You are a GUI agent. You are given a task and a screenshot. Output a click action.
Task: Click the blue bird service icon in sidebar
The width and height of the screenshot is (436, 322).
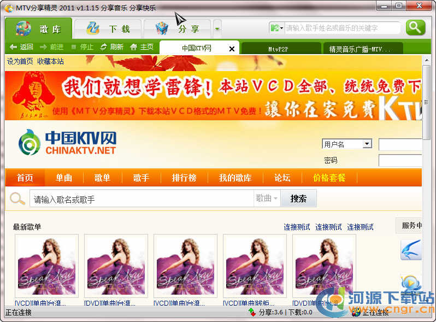(411, 250)
